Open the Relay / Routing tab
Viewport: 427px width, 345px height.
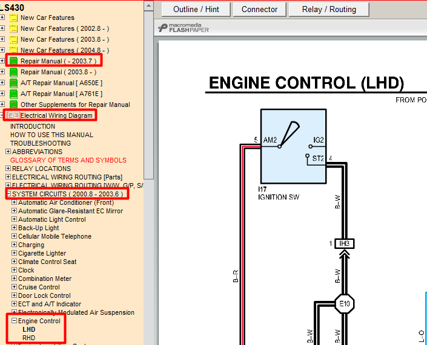[329, 10]
